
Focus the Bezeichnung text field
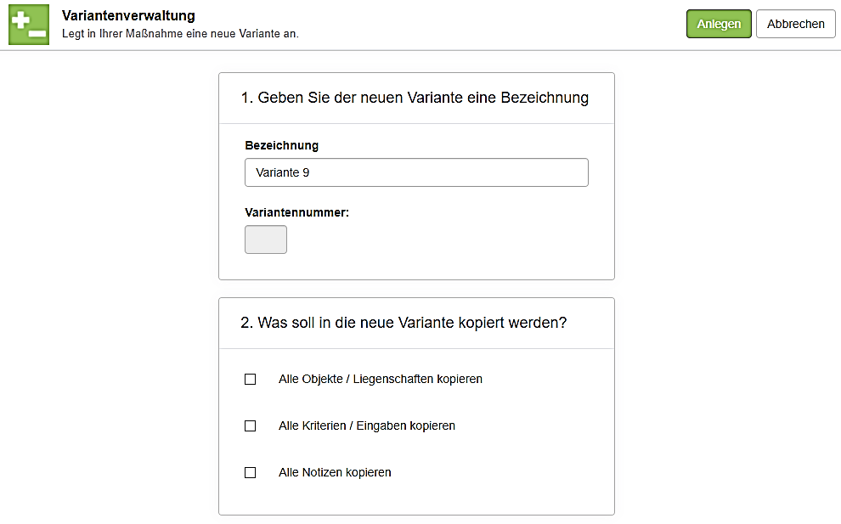(x=416, y=172)
